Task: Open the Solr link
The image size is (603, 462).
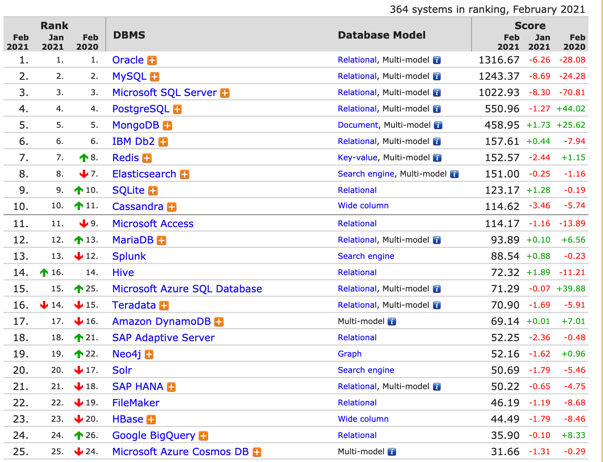Action: (x=122, y=370)
